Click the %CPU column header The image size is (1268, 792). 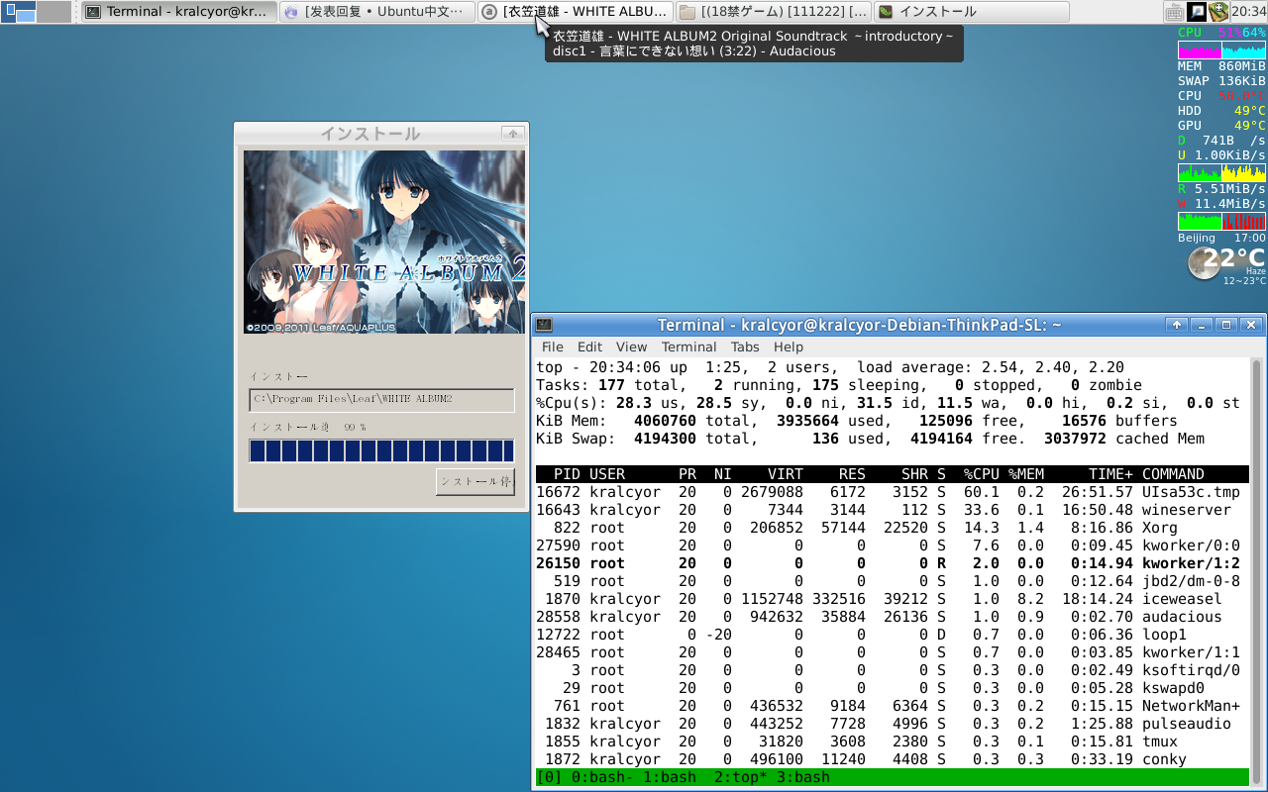point(981,474)
